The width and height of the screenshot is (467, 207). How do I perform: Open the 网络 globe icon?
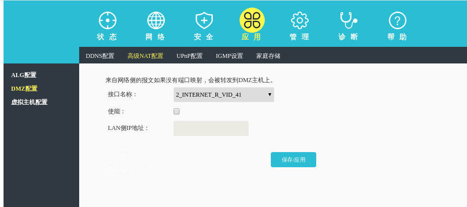click(156, 20)
